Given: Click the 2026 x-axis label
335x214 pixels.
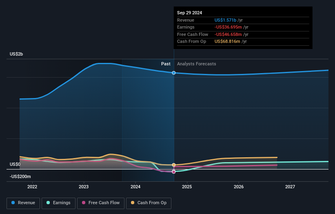Looking at the screenshot, I should [239, 187].
